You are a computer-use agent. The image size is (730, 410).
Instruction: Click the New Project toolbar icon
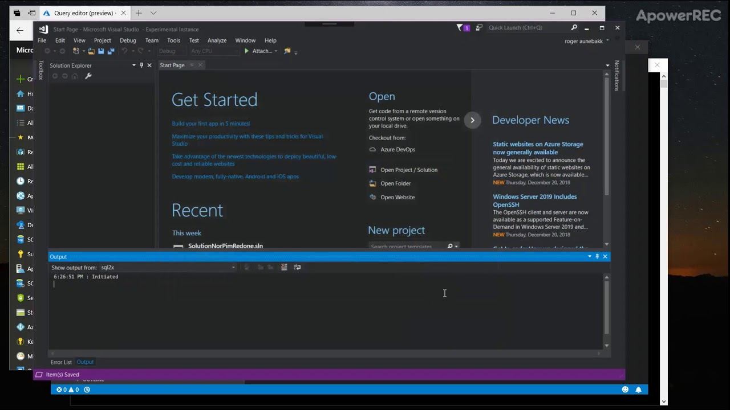click(76, 51)
